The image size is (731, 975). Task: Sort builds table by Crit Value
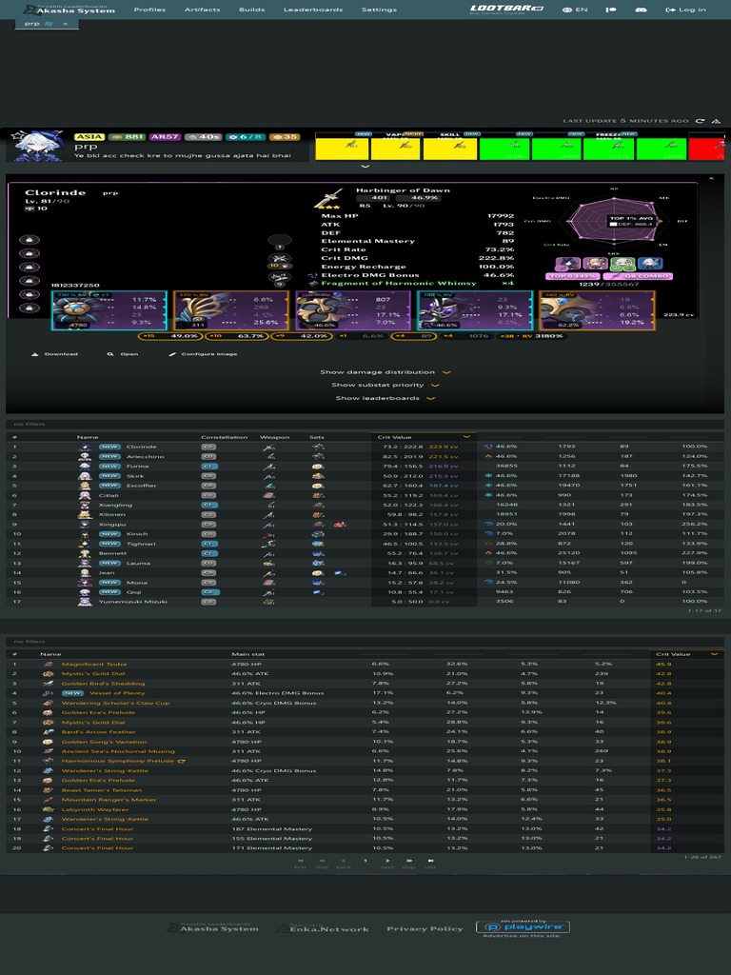click(x=424, y=437)
